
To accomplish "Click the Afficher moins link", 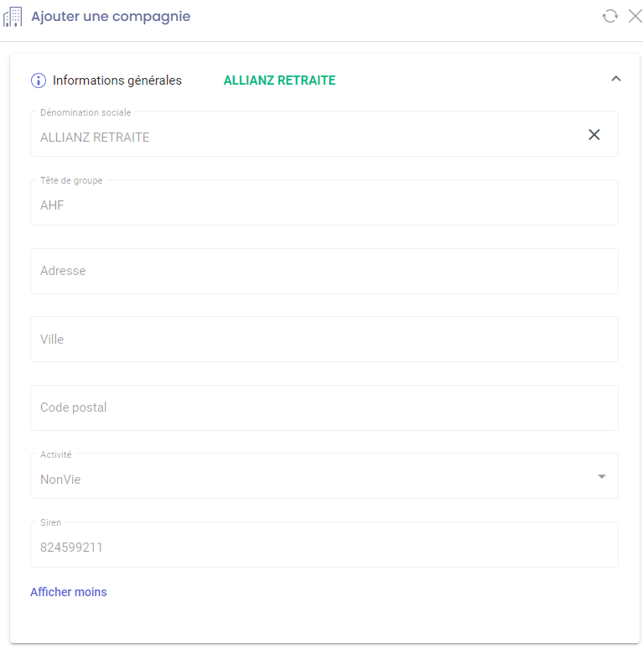I will [x=69, y=592].
